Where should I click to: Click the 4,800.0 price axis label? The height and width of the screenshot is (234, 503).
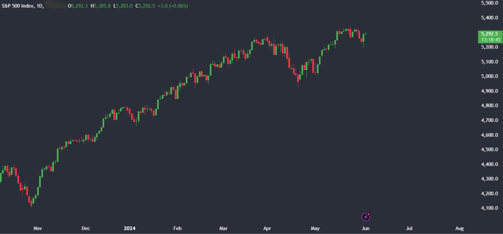[x=490, y=105]
